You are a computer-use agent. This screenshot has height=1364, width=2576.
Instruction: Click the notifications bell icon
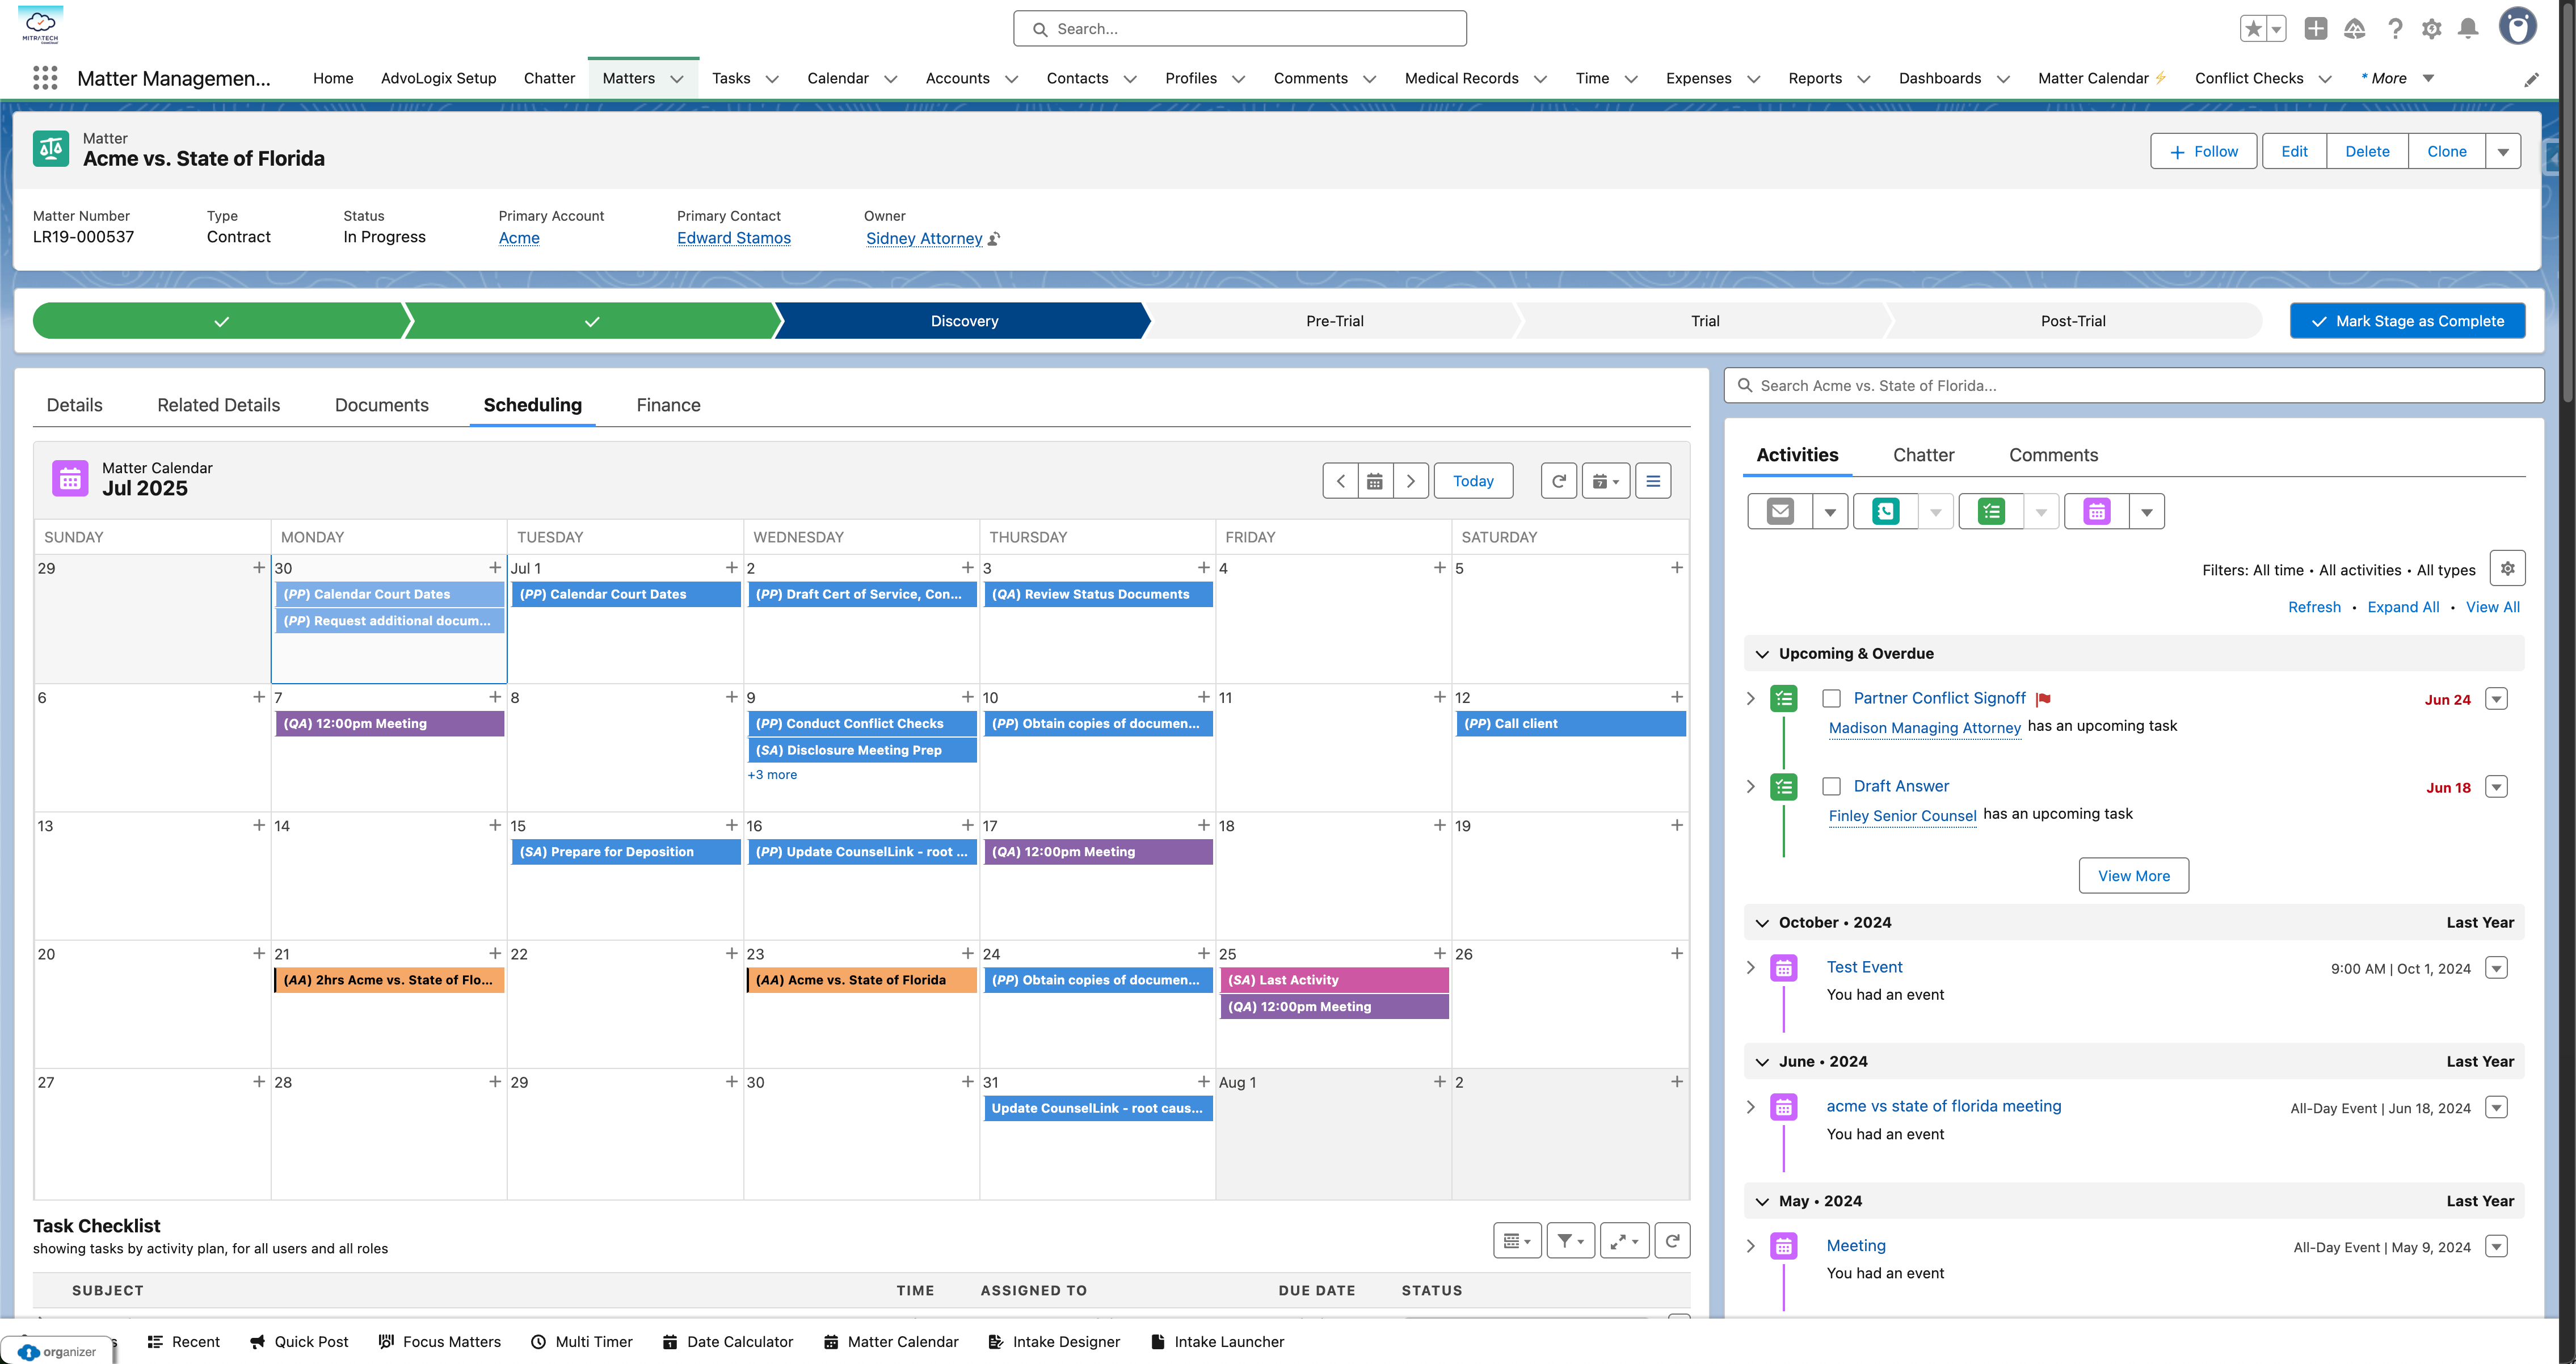tap(2468, 29)
